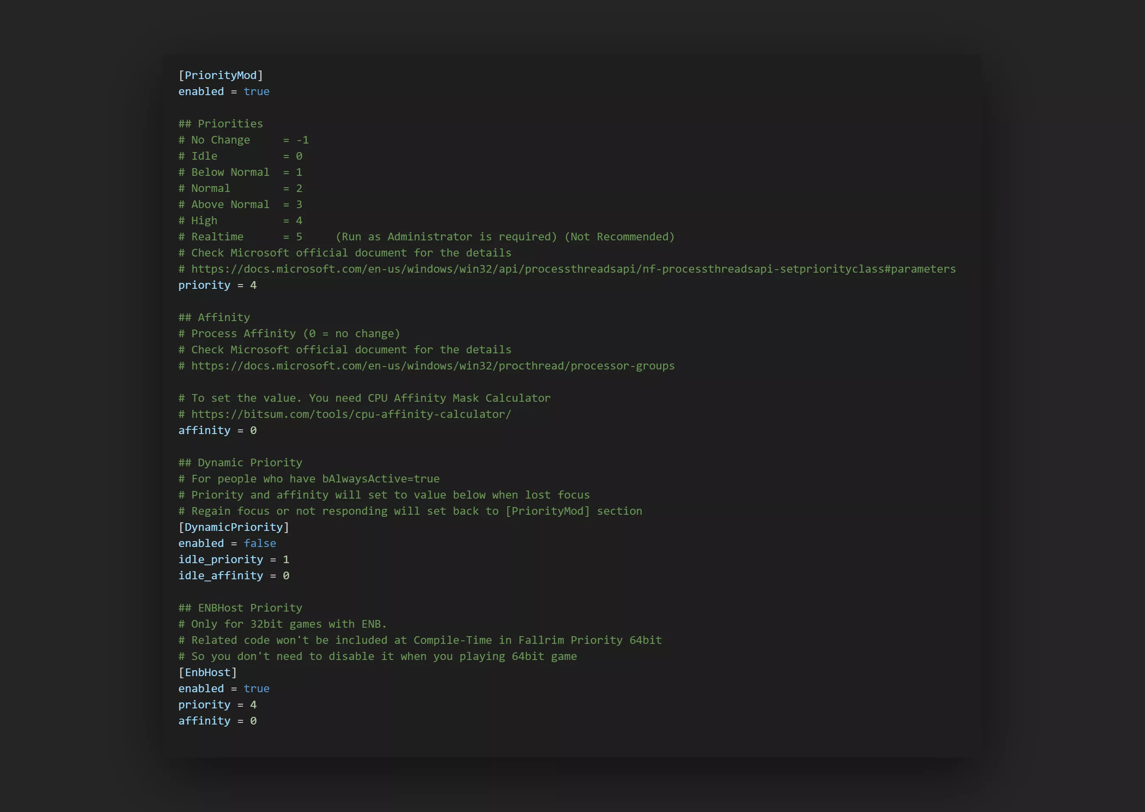This screenshot has width=1145, height=812.
Task: Click '# Process Affinity (0 = no change)'
Action: pyautogui.click(x=290, y=333)
